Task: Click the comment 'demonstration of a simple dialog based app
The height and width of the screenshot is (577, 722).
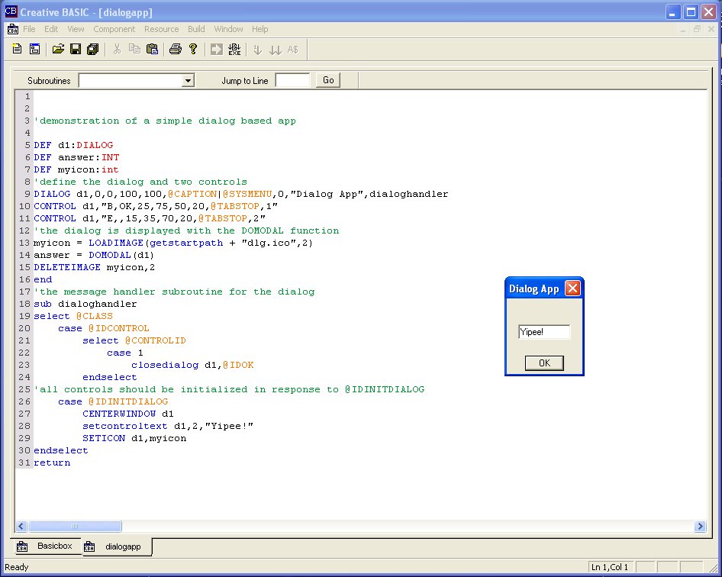Action: point(165,121)
